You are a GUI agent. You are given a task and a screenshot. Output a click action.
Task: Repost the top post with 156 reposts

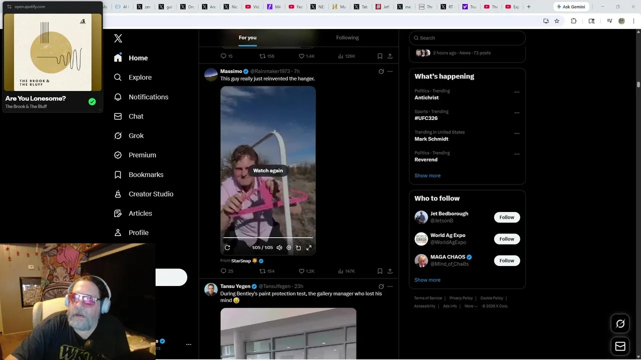(266, 56)
